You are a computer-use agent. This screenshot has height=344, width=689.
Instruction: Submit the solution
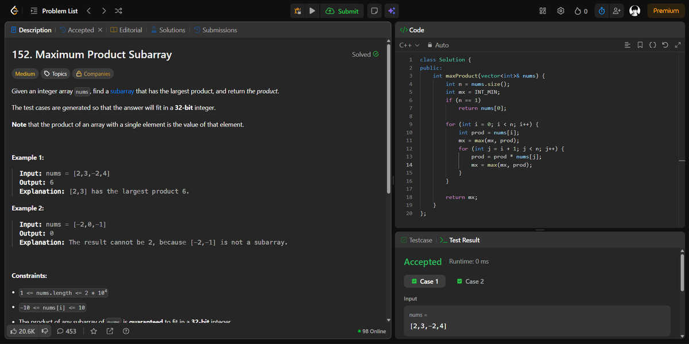pos(342,11)
